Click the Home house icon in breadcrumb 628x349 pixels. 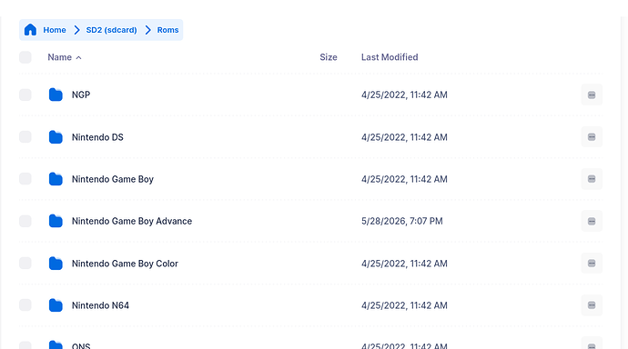pyautogui.click(x=30, y=30)
